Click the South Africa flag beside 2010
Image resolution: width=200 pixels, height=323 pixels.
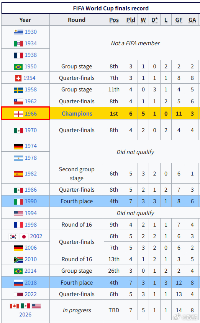coord(18,260)
